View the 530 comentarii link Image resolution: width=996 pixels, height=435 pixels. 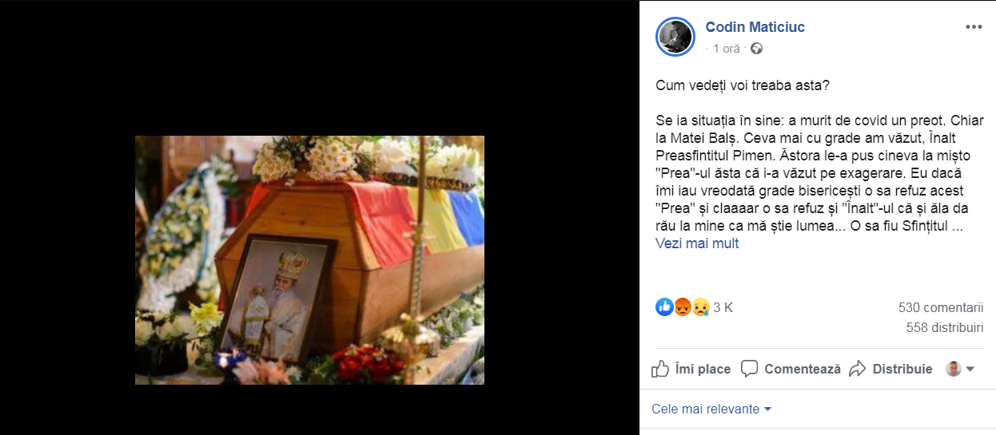[x=941, y=308]
